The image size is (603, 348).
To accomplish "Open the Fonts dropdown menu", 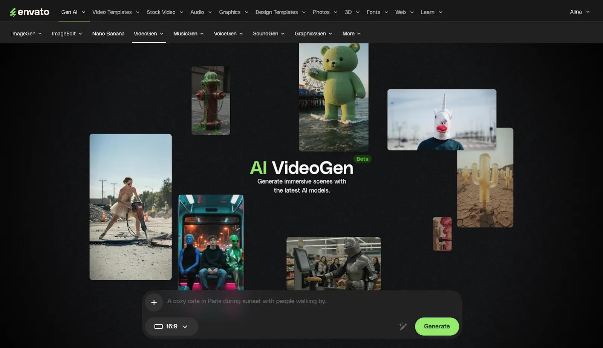I will pyautogui.click(x=377, y=12).
